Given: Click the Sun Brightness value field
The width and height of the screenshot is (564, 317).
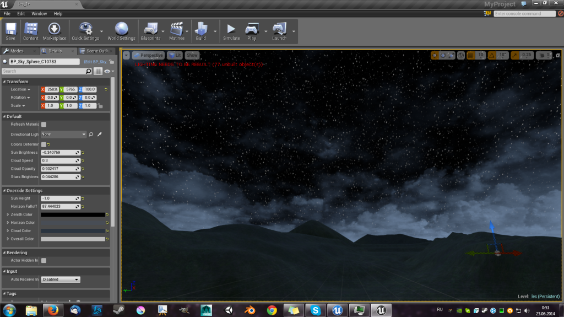Looking at the screenshot, I should (x=58, y=152).
